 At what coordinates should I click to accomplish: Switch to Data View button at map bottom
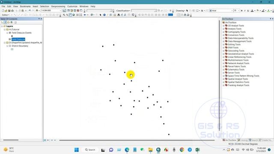click(45, 140)
